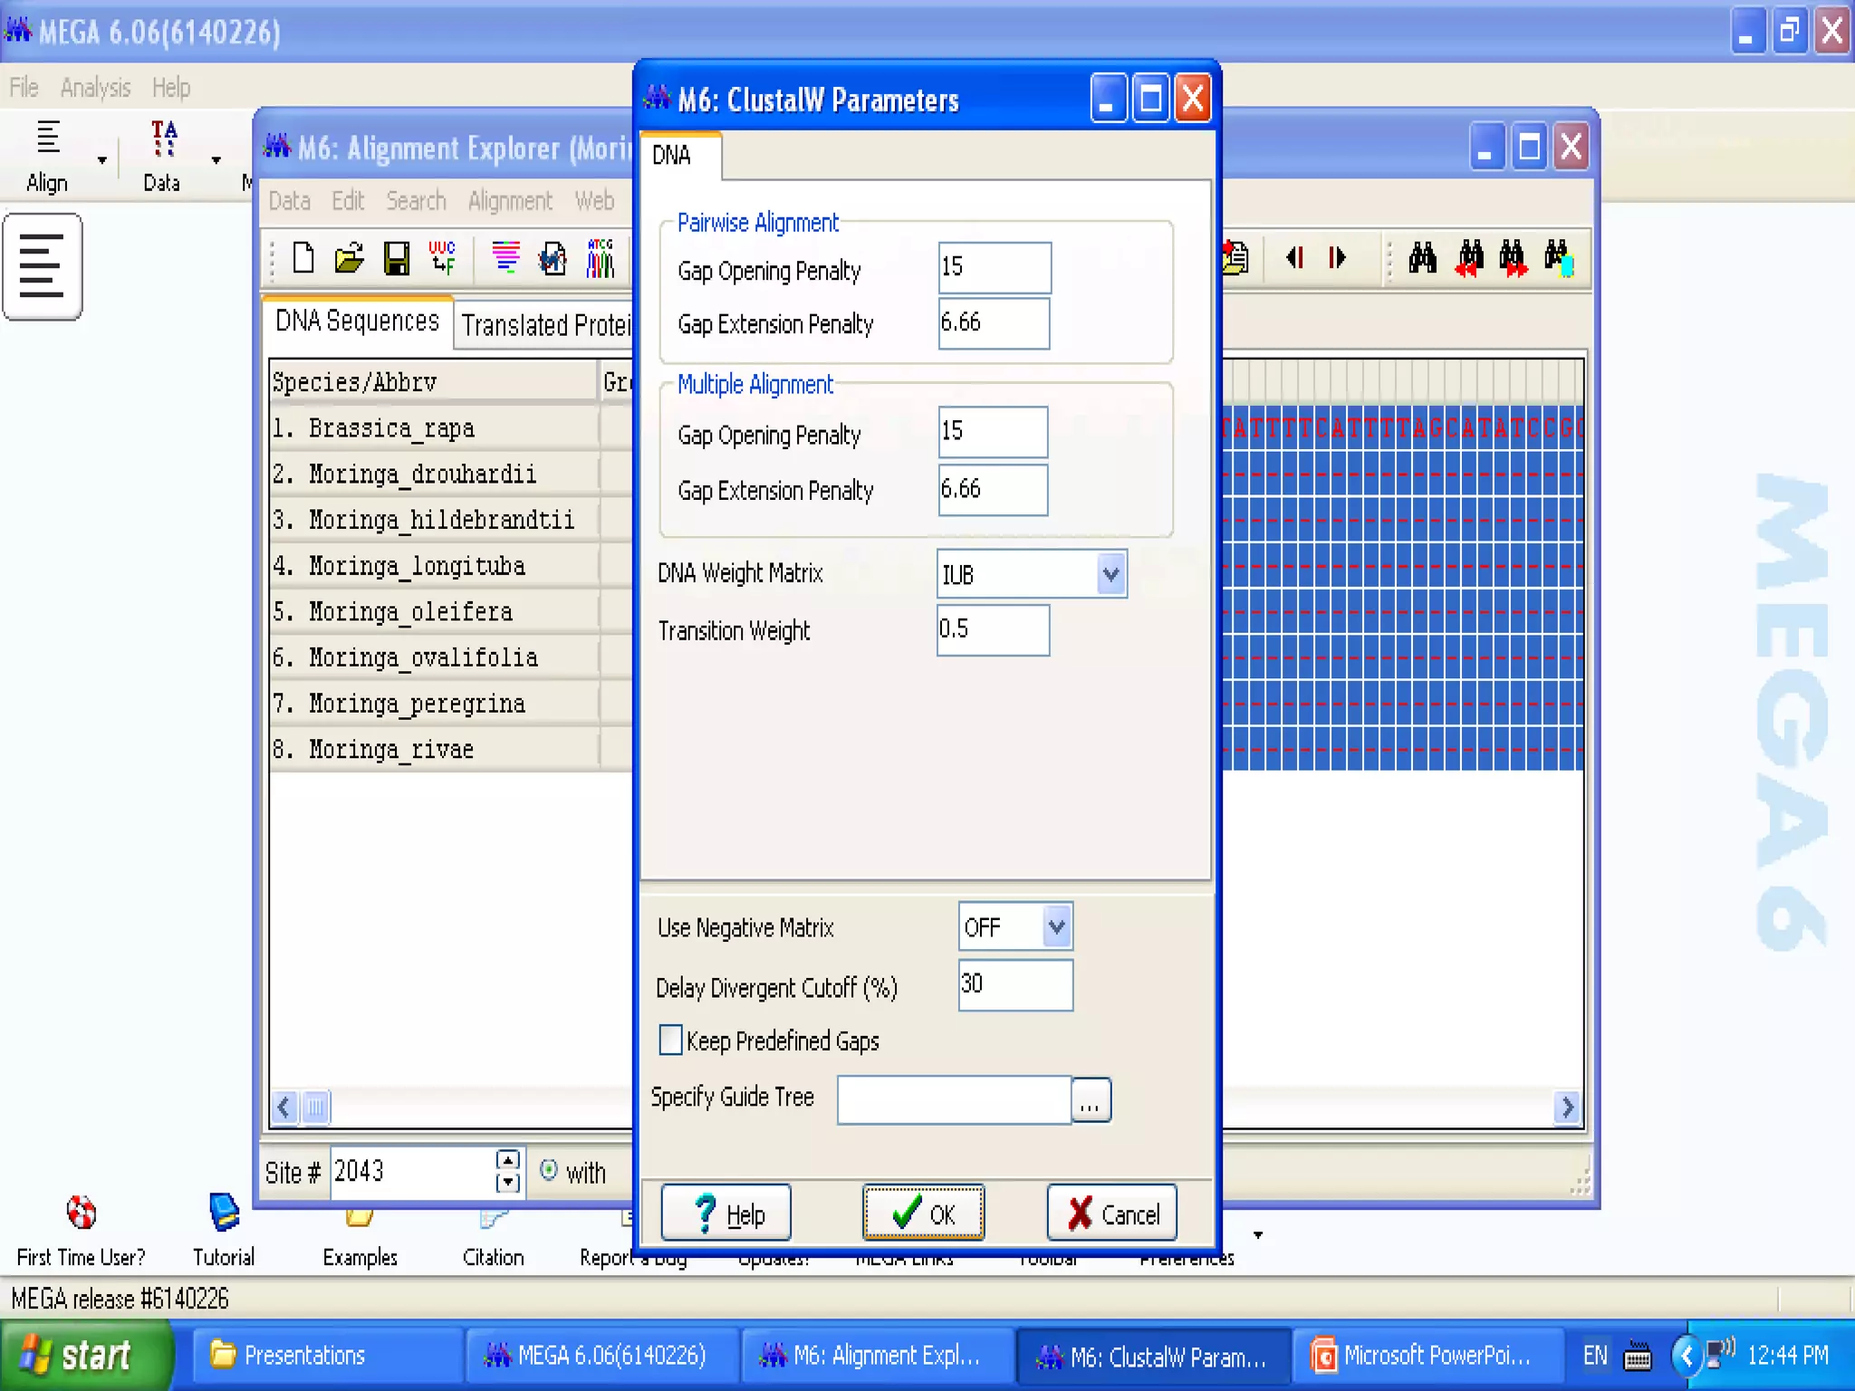Open the Search menu in Alignment Explorer
This screenshot has width=1855, height=1391.
pyautogui.click(x=417, y=201)
